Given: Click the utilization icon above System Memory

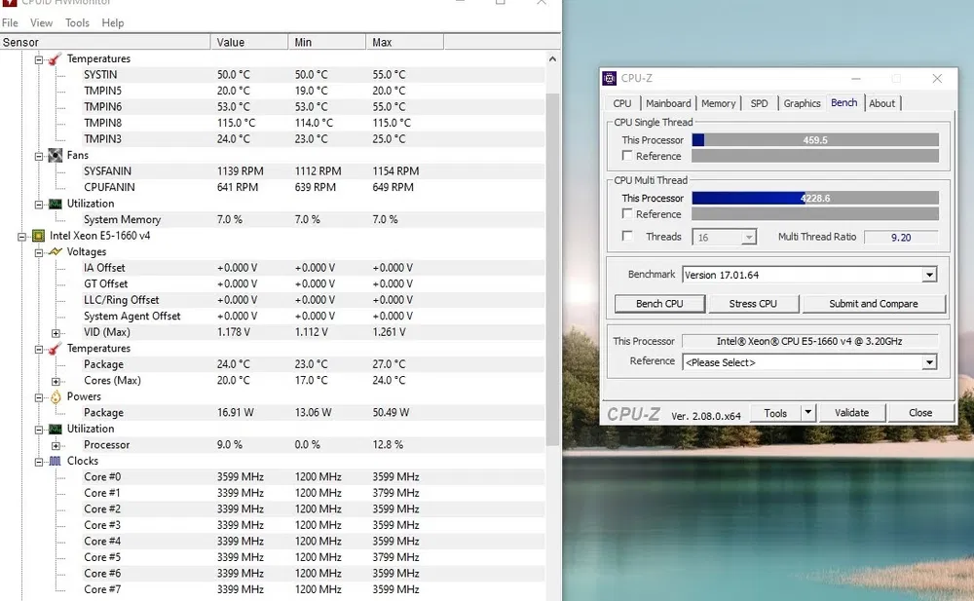Looking at the screenshot, I should [x=56, y=204].
